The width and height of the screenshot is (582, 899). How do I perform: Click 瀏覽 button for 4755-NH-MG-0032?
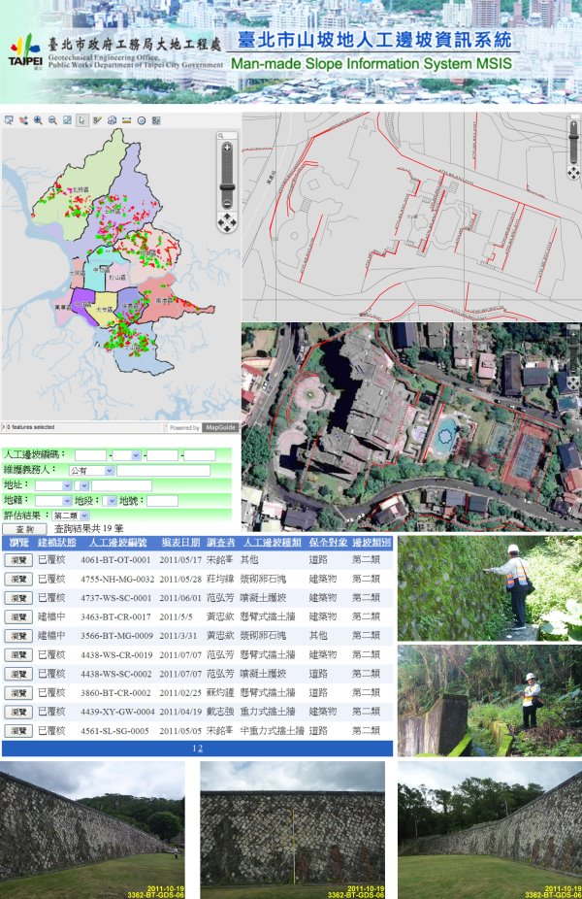click(18, 579)
